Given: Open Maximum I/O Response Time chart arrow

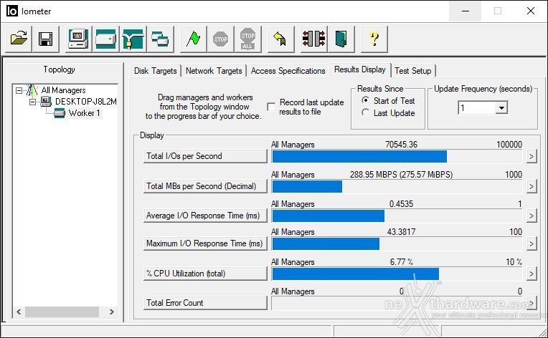Looking at the screenshot, I should coord(532,243).
